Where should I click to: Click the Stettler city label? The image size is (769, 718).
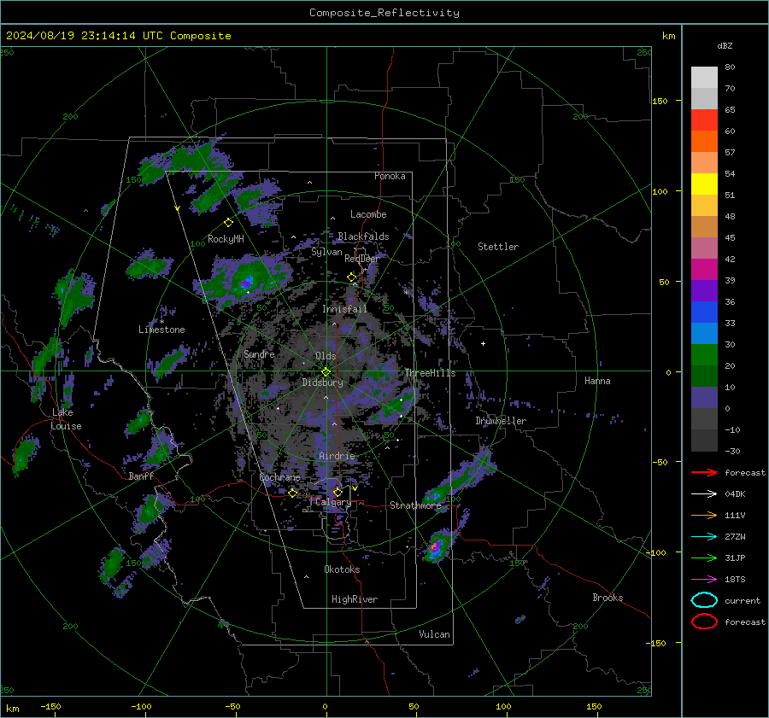[x=498, y=247]
